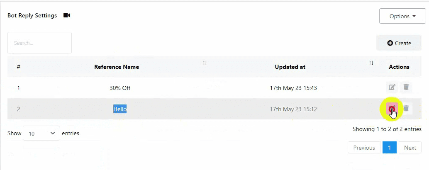Click the Reference Name column header

(x=117, y=67)
